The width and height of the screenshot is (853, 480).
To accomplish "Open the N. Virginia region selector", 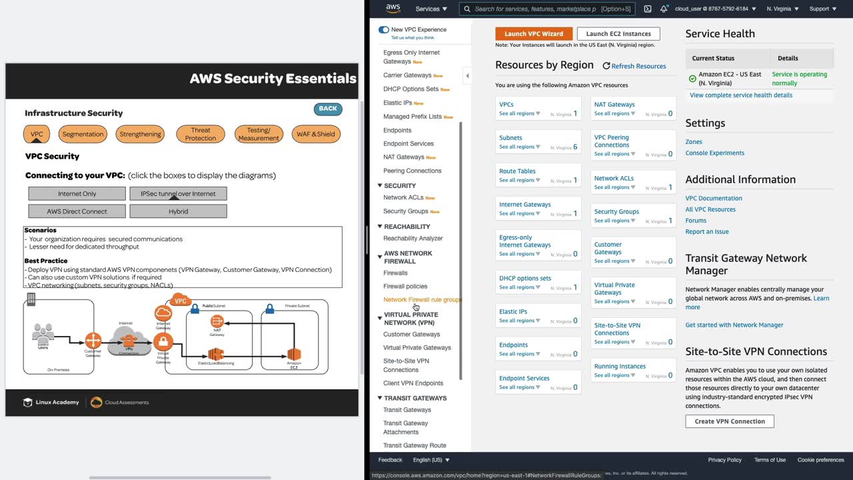I will click(784, 9).
